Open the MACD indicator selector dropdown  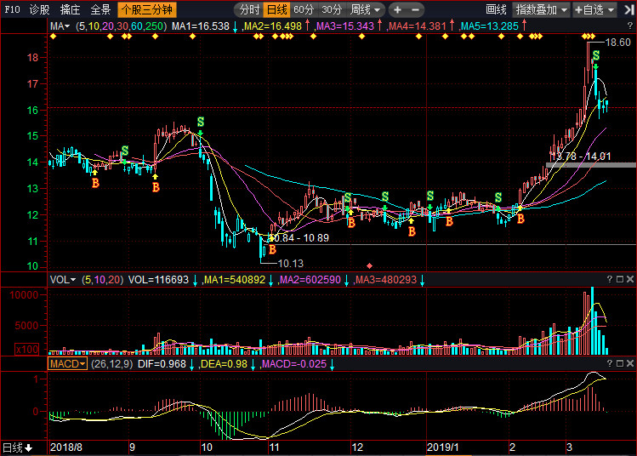(x=67, y=363)
